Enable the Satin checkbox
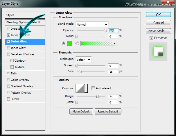The height and width of the screenshot is (136, 176). (x=8, y=74)
